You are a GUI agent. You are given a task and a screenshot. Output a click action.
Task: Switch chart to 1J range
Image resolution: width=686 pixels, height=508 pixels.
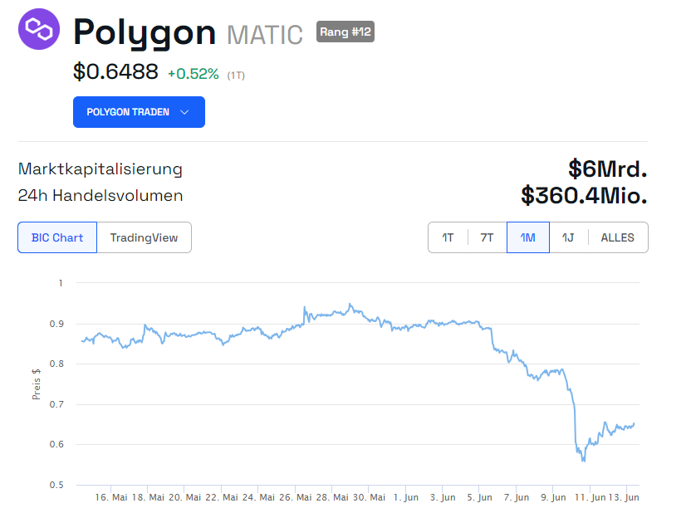click(568, 237)
